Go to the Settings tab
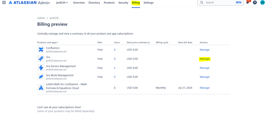Screen dimensions: 269x113 149,3
